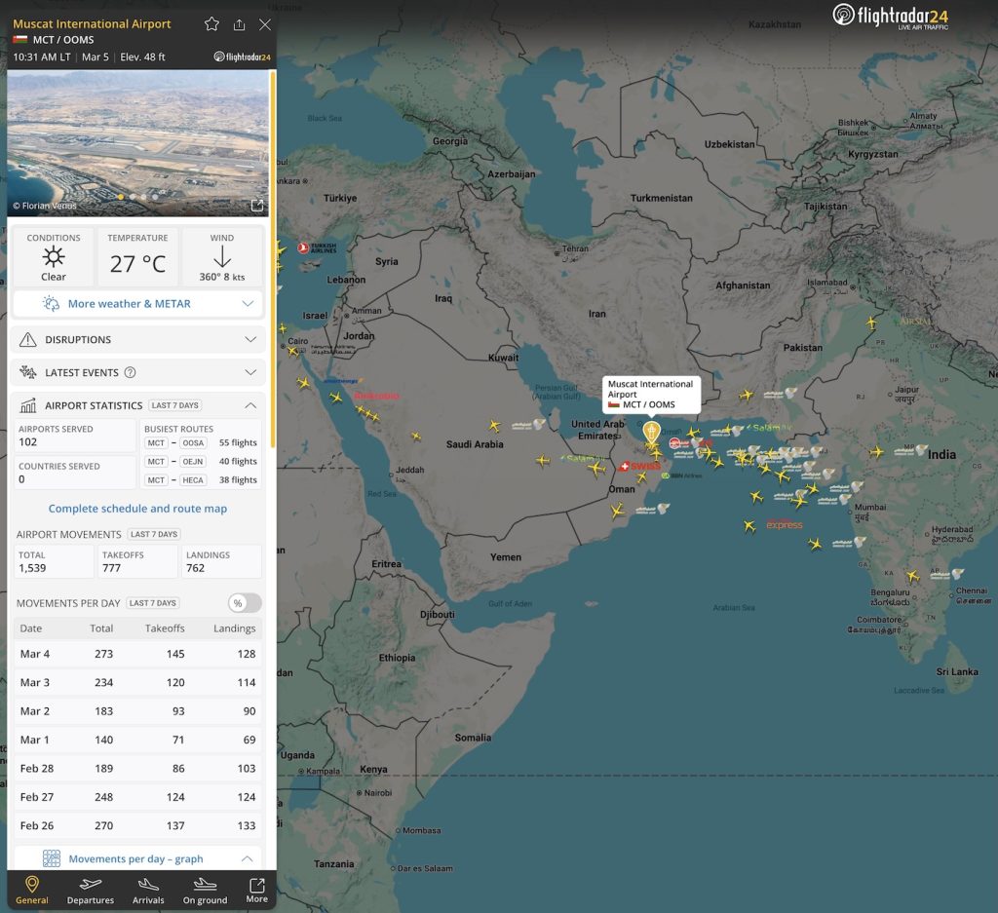
Task: Expand the DISRUPTIONS section
Action: pyautogui.click(x=136, y=339)
